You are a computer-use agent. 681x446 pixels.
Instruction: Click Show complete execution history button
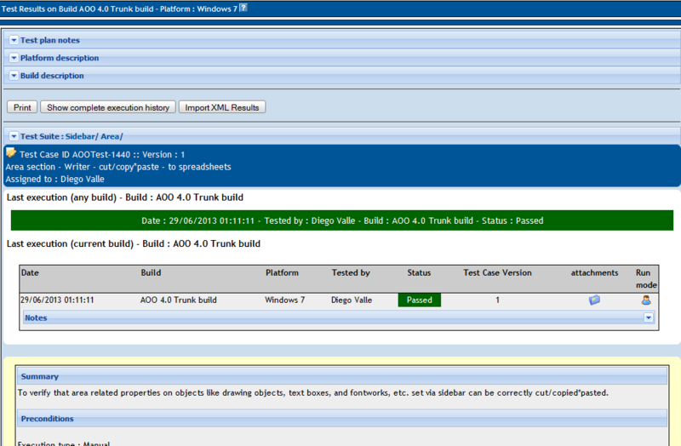pyautogui.click(x=108, y=107)
